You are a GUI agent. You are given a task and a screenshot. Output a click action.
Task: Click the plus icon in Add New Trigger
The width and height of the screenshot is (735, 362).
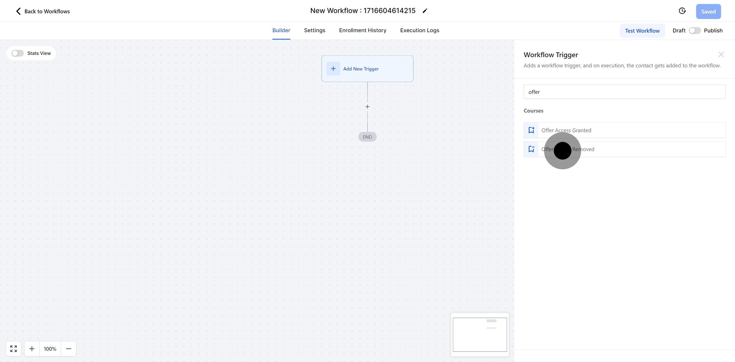[333, 69]
